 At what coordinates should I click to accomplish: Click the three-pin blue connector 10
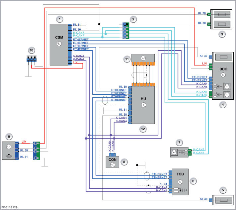tap(32, 58)
